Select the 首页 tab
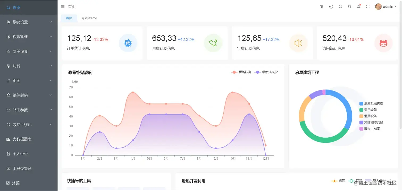This screenshot has width=402, height=191. point(69,18)
